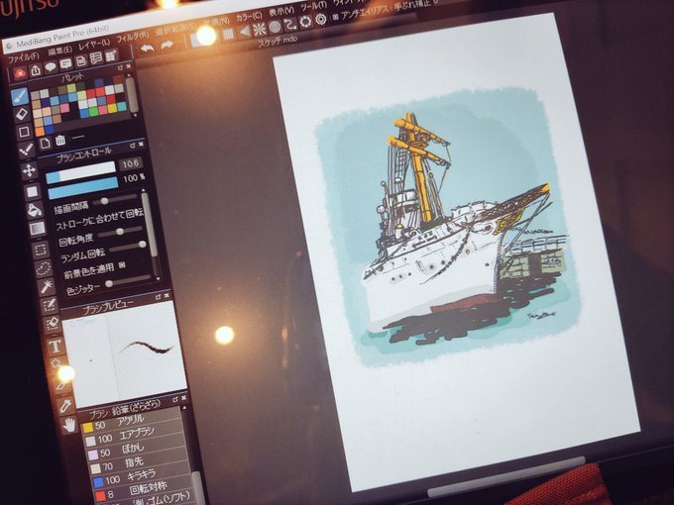Toggle the アンチエイリアス checkbox
Image resolution: width=674 pixels, height=505 pixels.
coord(336,18)
